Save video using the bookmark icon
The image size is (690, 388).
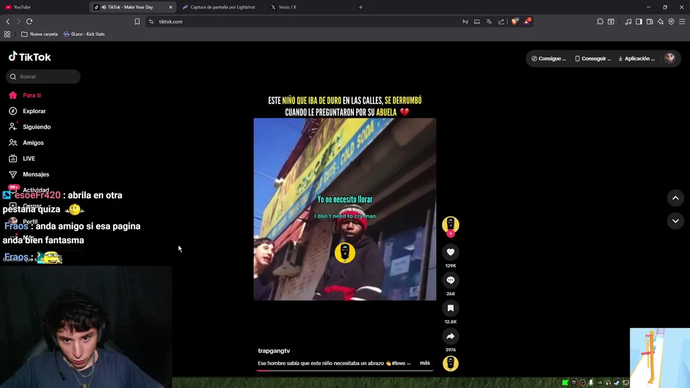[451, 308]
